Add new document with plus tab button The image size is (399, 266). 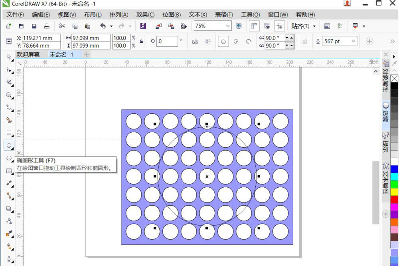coord(86,54)
